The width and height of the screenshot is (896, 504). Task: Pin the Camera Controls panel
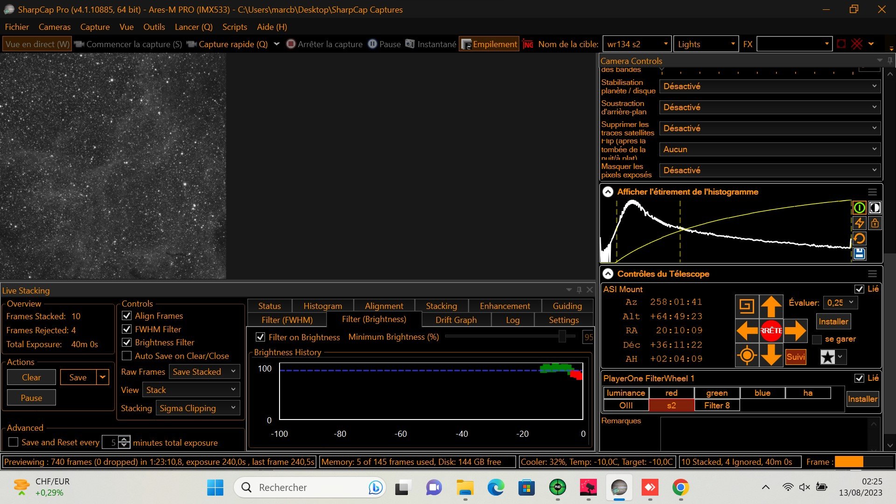(890, 60)
